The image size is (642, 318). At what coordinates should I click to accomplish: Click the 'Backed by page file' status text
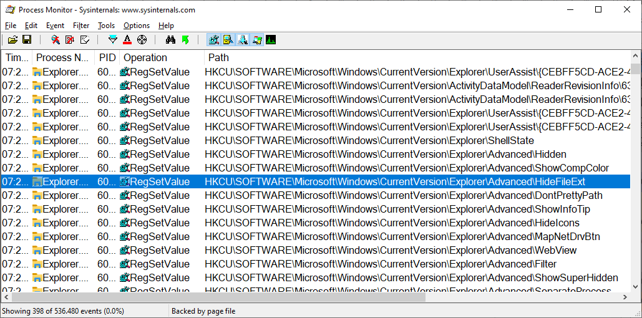point(203,311)
